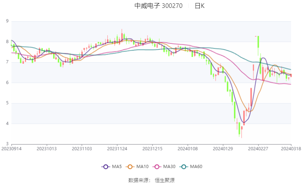This screenshot has width=303, height=184.
Task: Toggle the MA60 teal legend marker
Action: click(x=184, y=167)
